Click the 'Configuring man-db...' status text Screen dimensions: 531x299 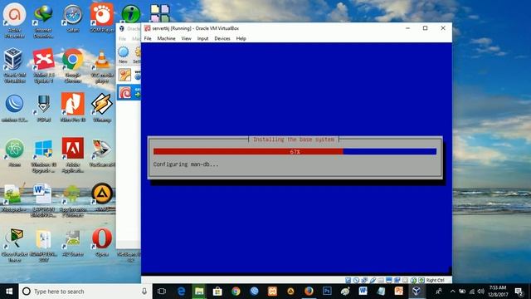click(x=186, y=164)
